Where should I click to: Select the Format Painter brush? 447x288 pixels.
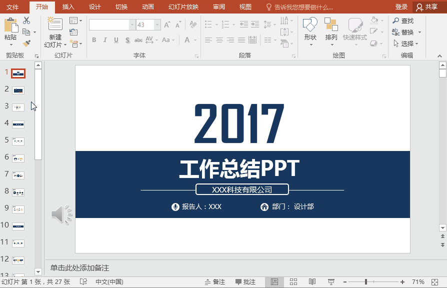26,43
